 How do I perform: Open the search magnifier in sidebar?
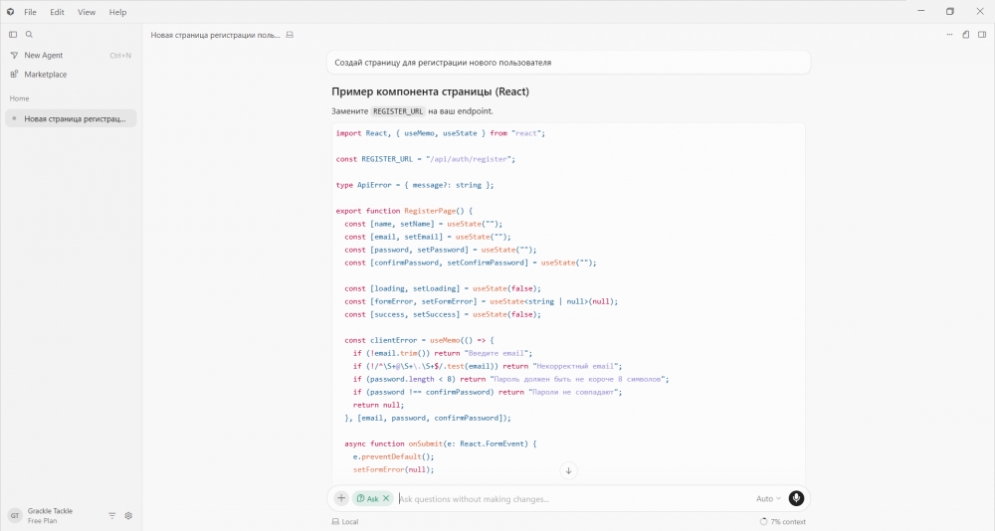point(29,34)
